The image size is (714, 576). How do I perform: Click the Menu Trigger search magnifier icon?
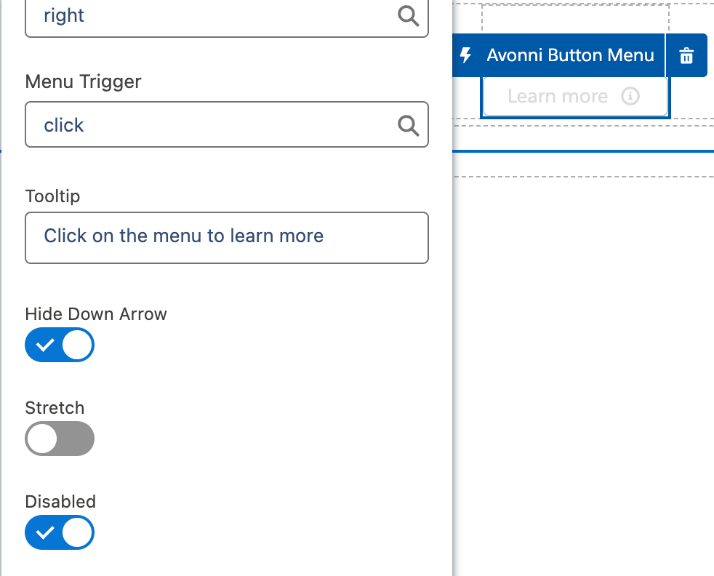[x=409, y=125]
